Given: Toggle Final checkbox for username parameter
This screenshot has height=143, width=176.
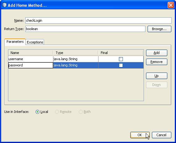Looking at the screenshot, I should [x=121, y=59].
